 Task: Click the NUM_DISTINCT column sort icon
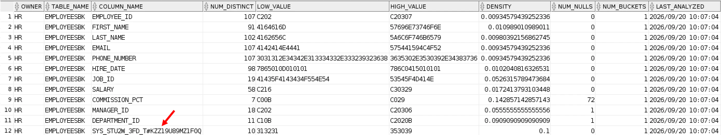(x=206, y=6)
